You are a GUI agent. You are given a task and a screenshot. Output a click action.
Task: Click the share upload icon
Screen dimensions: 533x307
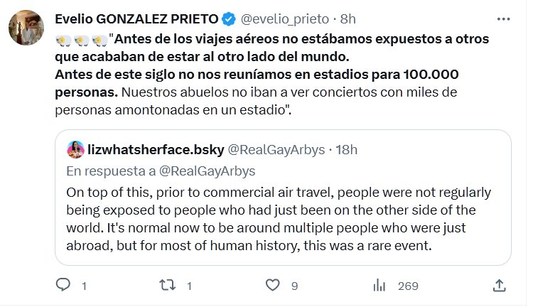(500, 286)
